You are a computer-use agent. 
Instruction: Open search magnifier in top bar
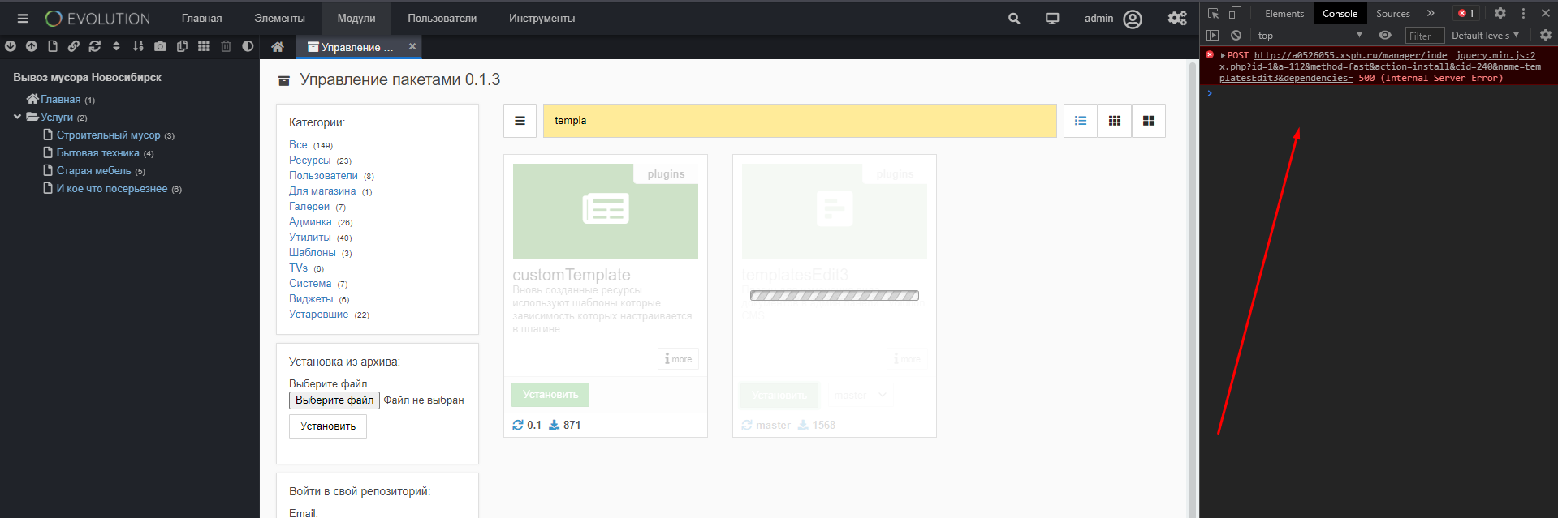tap(1014, 18)
